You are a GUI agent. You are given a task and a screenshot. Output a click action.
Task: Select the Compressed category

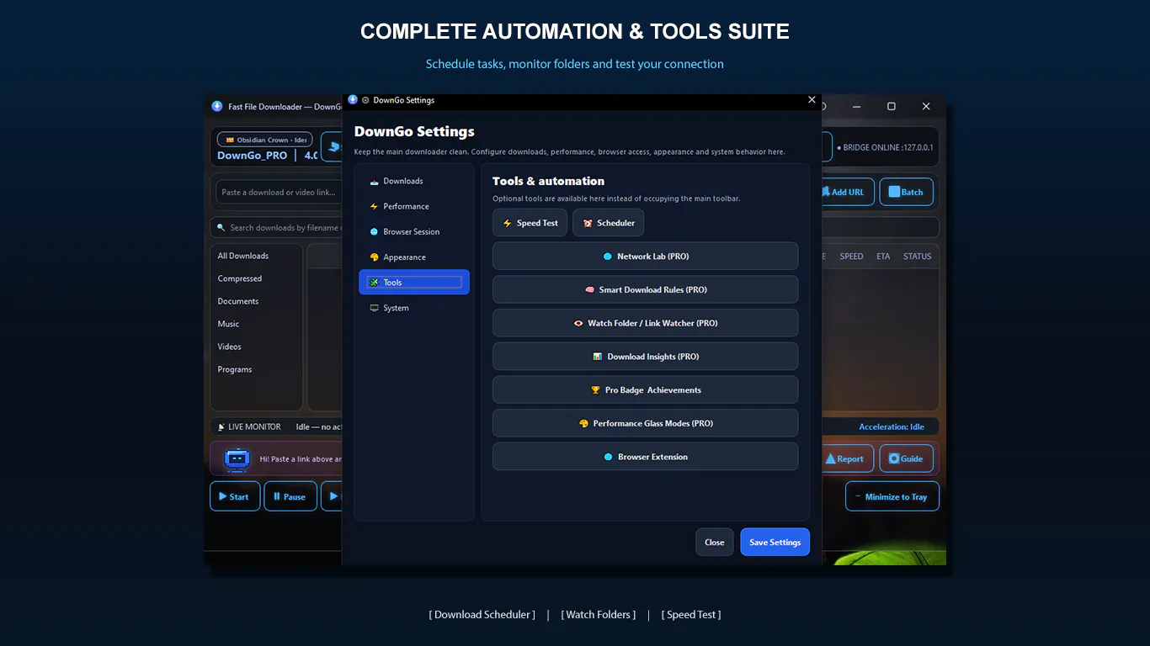click(x=240, y=278)
